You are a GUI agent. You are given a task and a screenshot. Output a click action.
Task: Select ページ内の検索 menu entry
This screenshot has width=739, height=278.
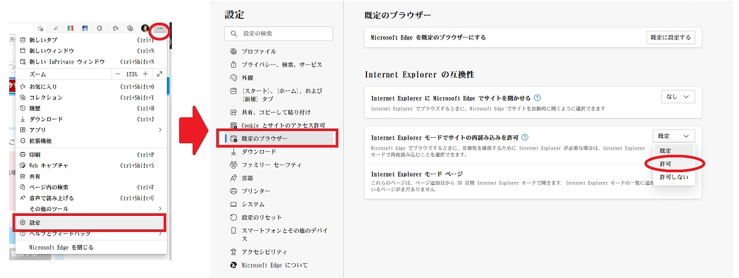pyautogui.click(x=91, y=187)
